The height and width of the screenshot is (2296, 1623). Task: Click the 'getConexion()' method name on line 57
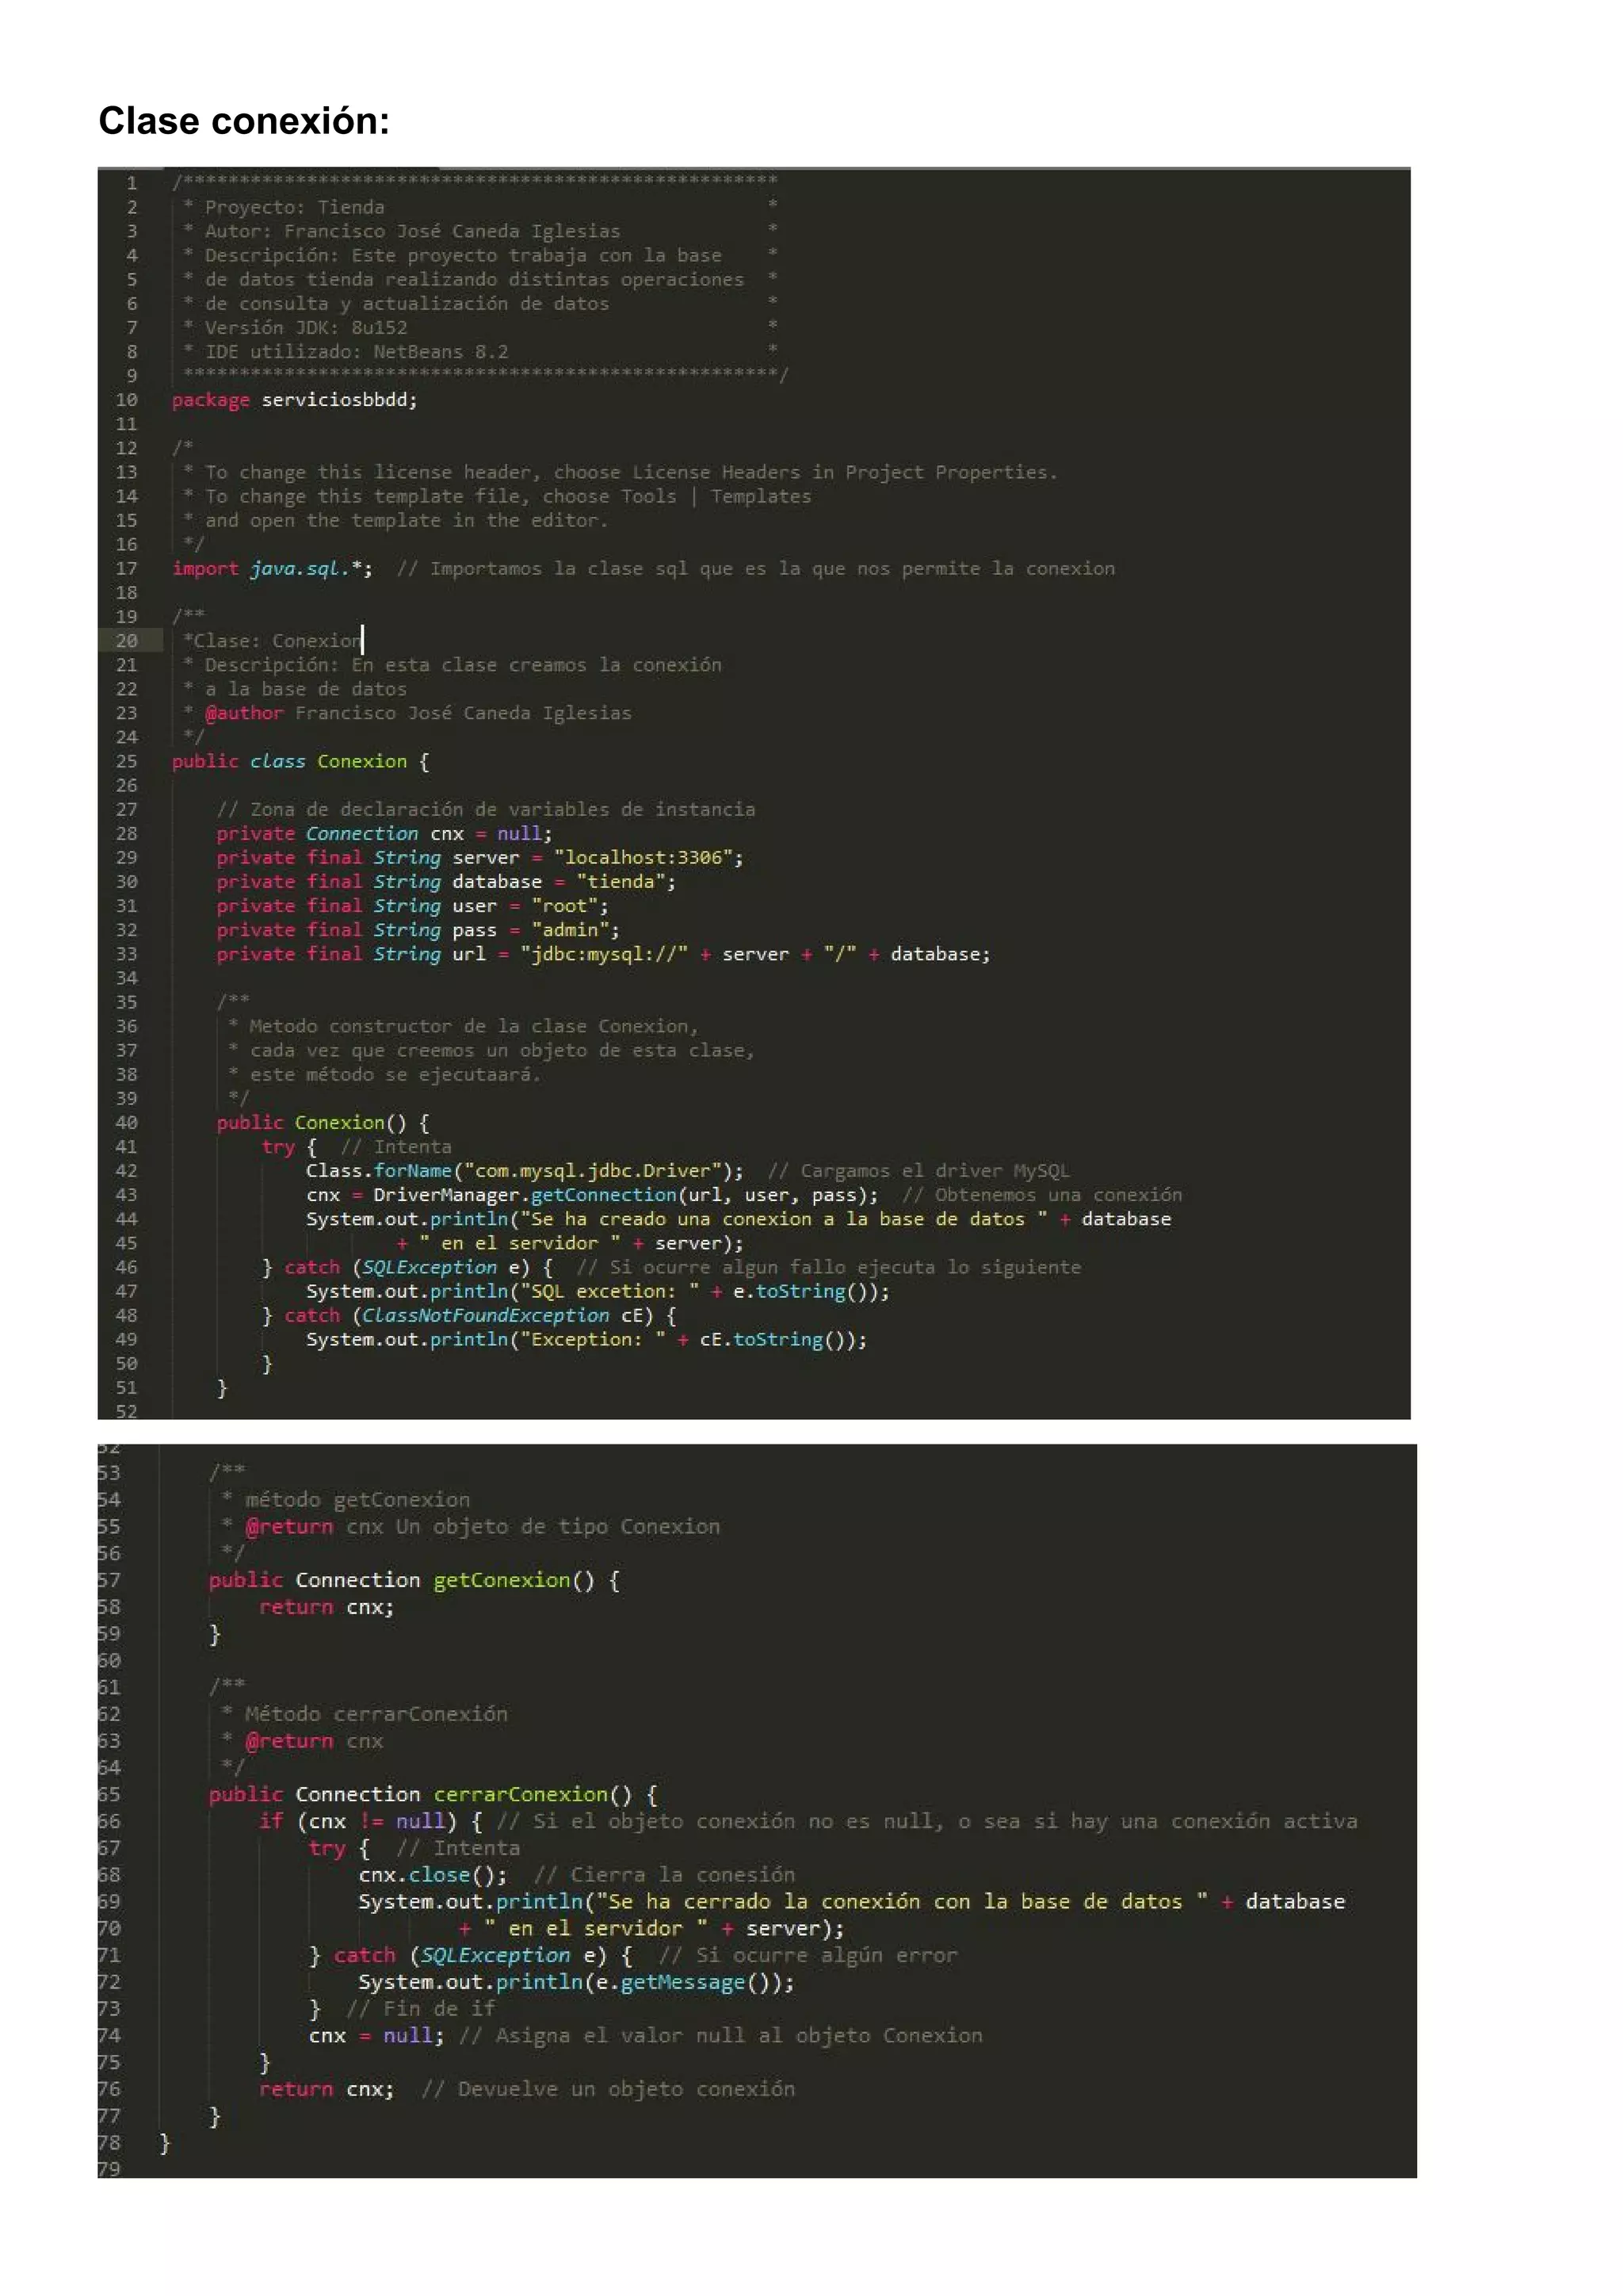point(513,1580)
